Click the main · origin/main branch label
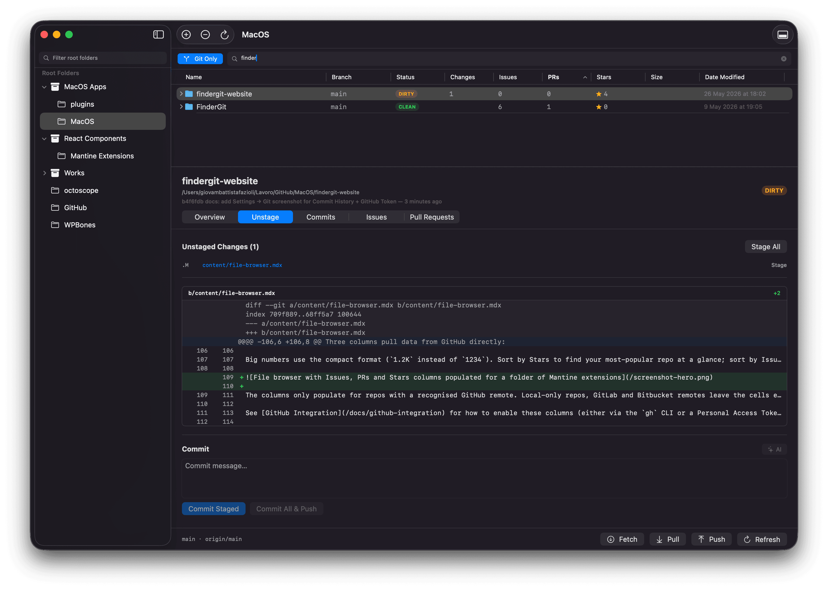Viewport: 828px width, 590px height. point(212,539)
